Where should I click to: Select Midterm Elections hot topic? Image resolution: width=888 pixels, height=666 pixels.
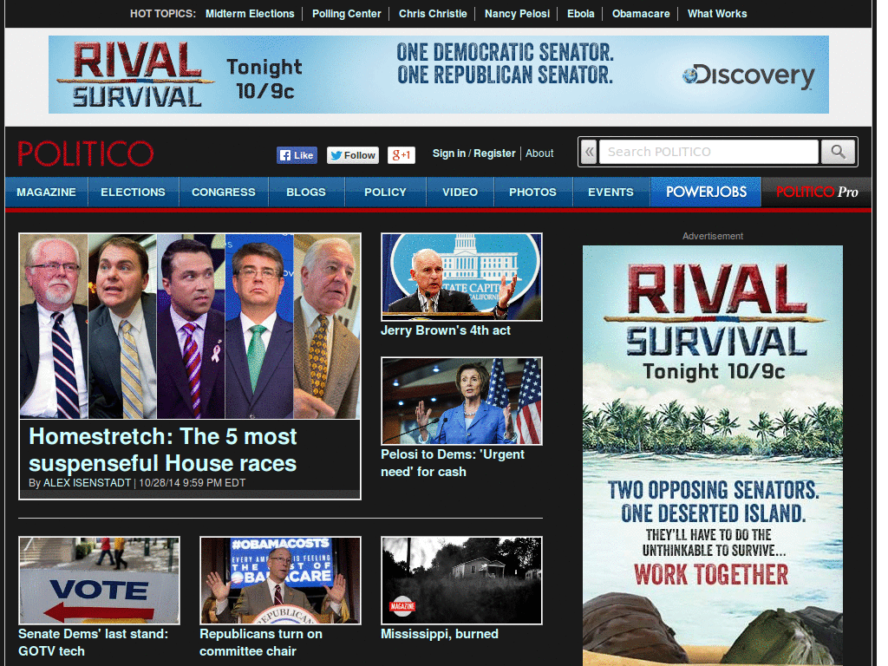pyautogui.click(x=250, y=14)
